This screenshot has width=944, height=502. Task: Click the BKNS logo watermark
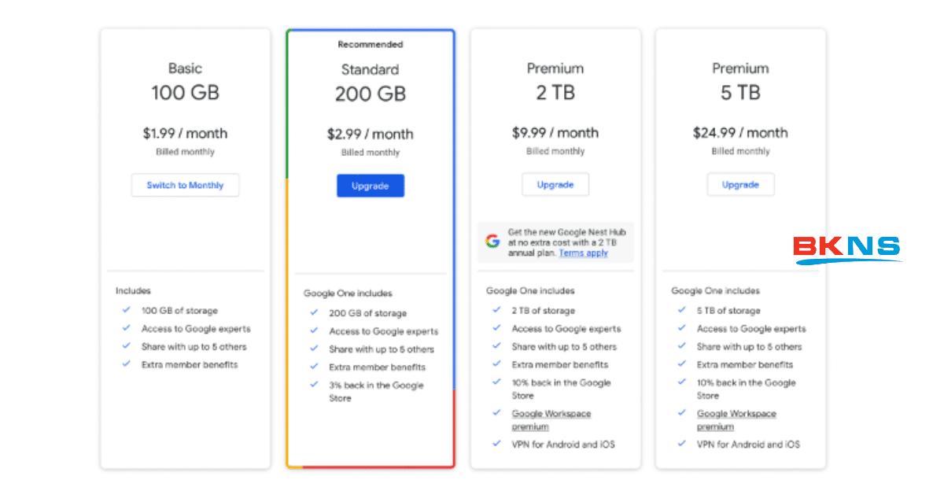pyautogui.click(x=846, y=249)
